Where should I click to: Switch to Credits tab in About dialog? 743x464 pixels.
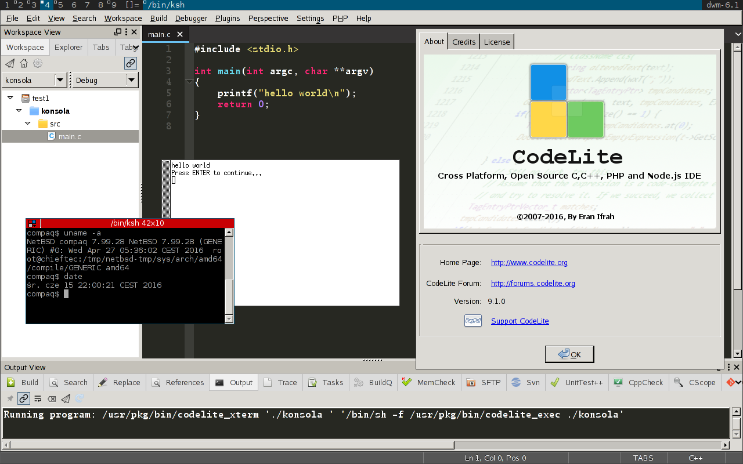[464, 42]
